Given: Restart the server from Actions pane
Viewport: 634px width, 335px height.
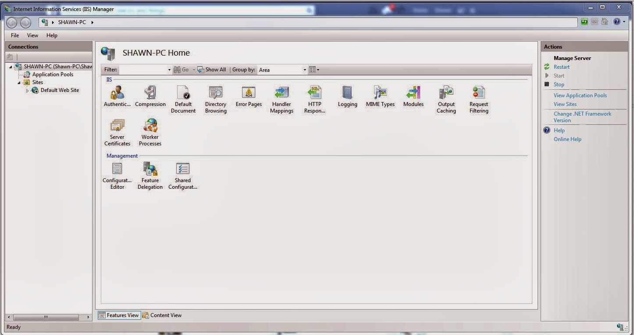Looking at the screenshot, I should coord(561,67).
